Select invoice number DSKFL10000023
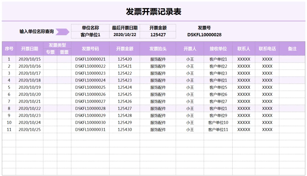307x176 pixels. coord(90,73)
